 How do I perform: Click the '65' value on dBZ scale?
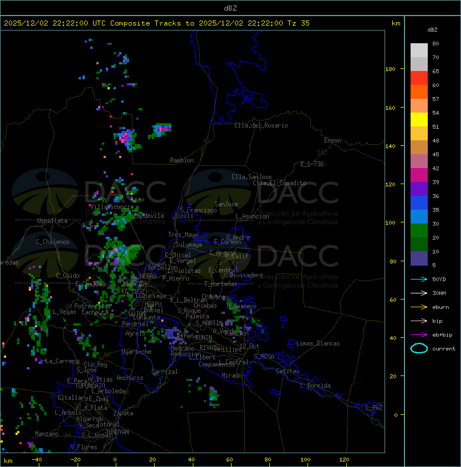[436, 71]
